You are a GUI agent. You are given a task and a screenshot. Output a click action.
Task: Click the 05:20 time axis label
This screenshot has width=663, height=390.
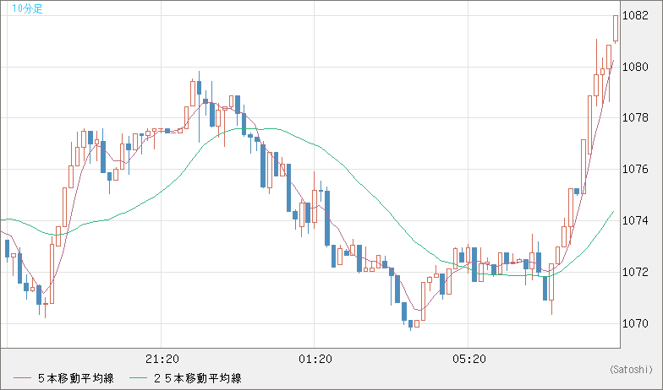point(468,360)
